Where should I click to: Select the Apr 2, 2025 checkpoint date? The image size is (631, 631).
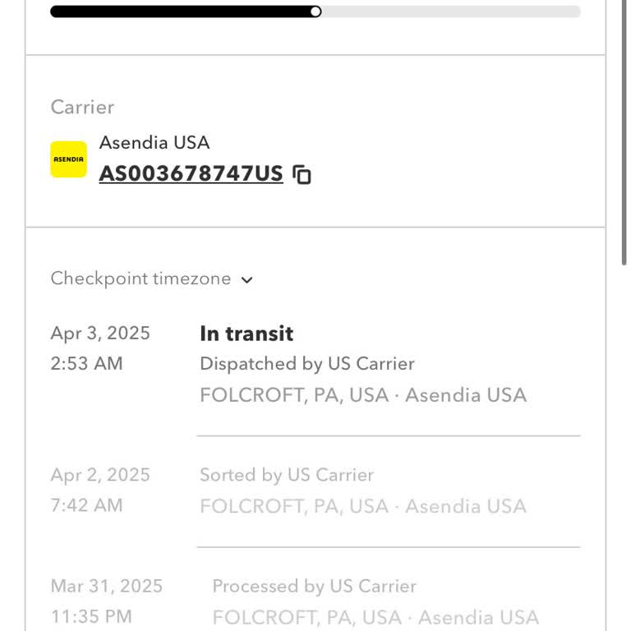(100, 475)
